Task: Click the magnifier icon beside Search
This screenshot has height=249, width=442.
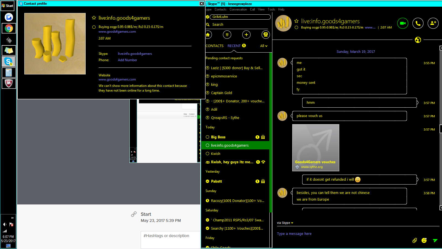Action: pos(208,25)
